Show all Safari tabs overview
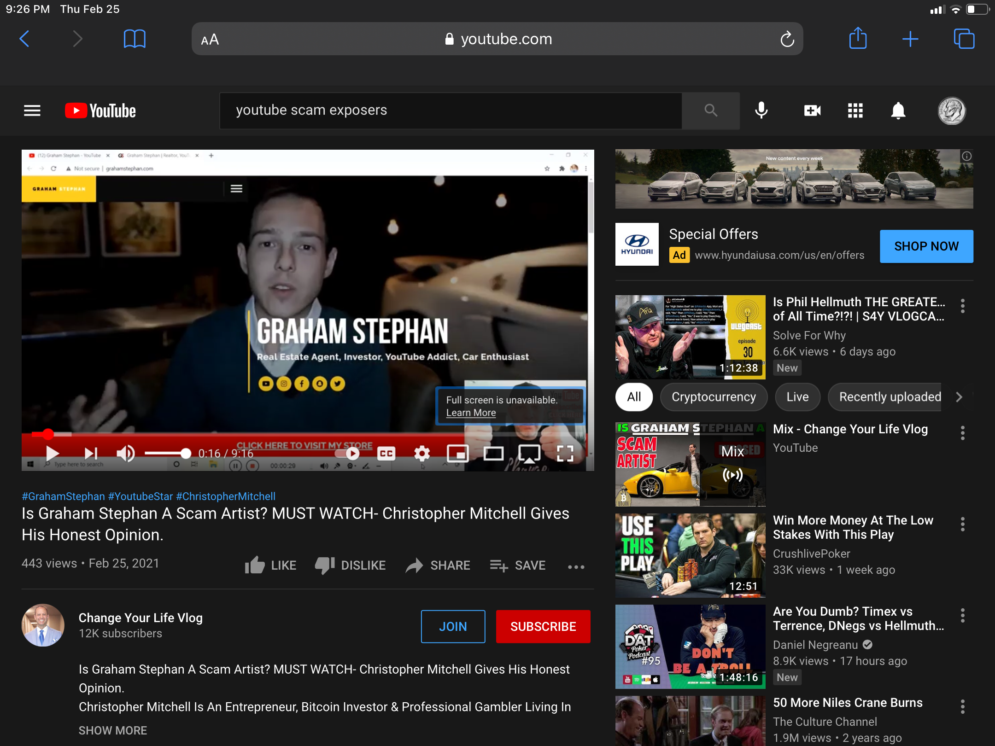Screen dimensions: 995x746 [964, 39]
